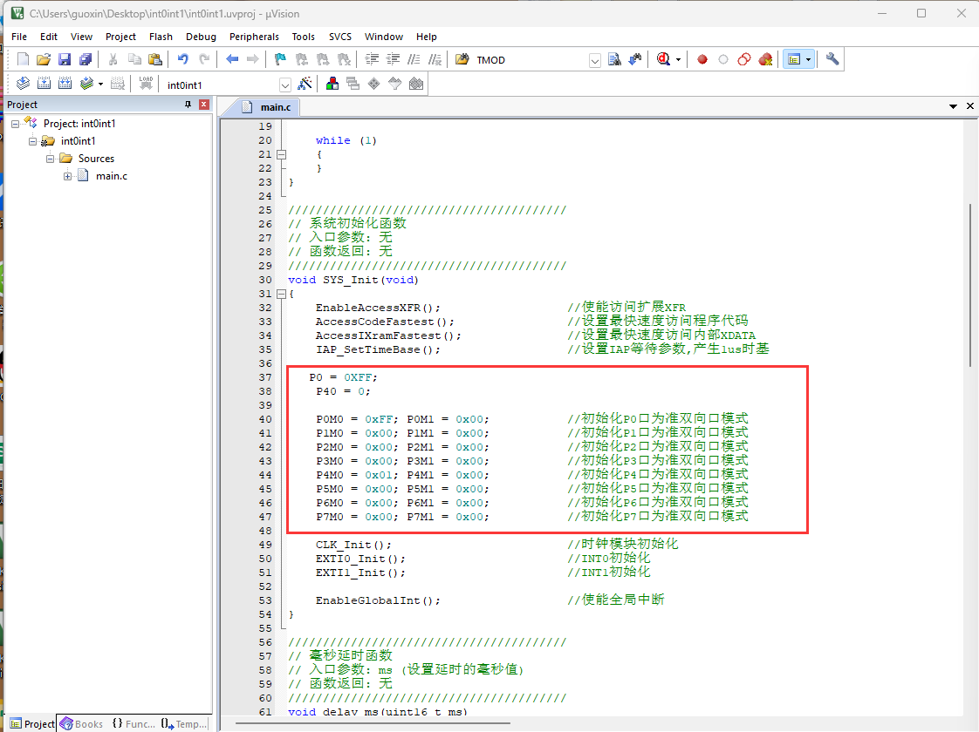Screen dimensions: 979x732
Task: Click the Download LOAD icon
Action: [146, 84]
